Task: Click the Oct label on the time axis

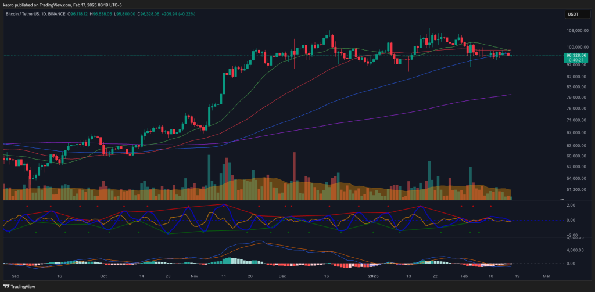Action: click(103, 276)
